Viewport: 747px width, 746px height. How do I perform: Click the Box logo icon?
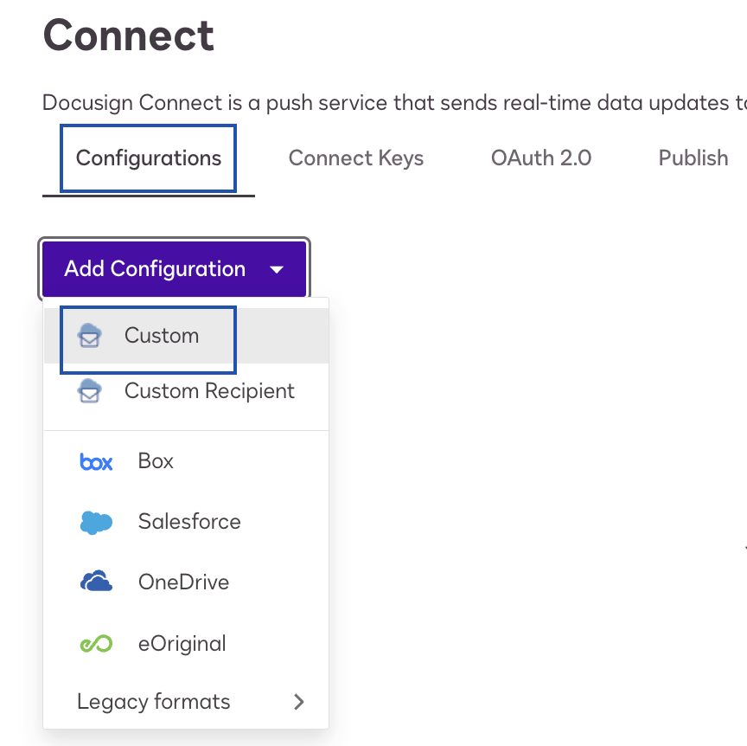coord(96,462)
